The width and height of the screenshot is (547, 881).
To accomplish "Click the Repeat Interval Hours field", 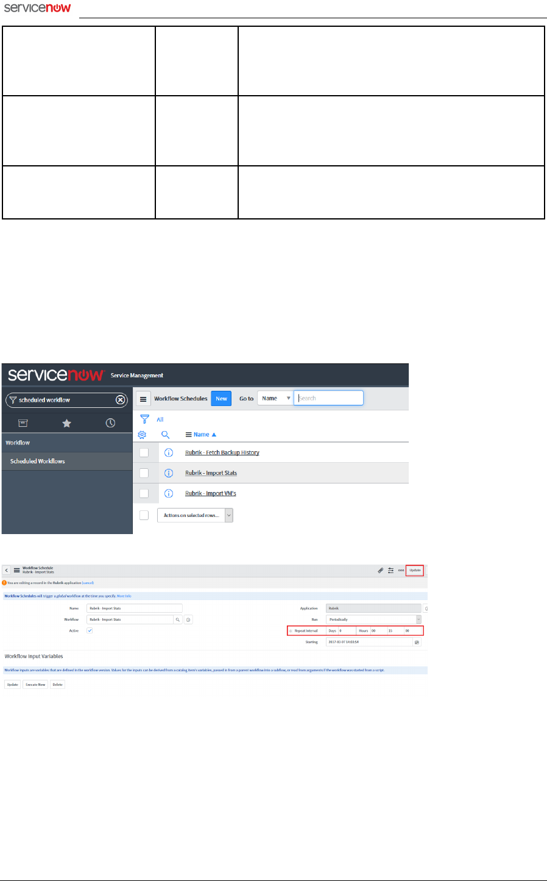I will (378, 630).
